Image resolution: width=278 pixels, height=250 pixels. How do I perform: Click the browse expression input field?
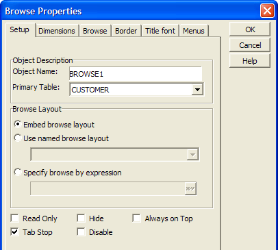[108, 188]
